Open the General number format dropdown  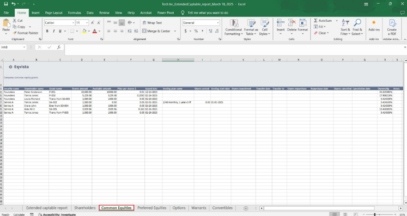click(218, 23)
